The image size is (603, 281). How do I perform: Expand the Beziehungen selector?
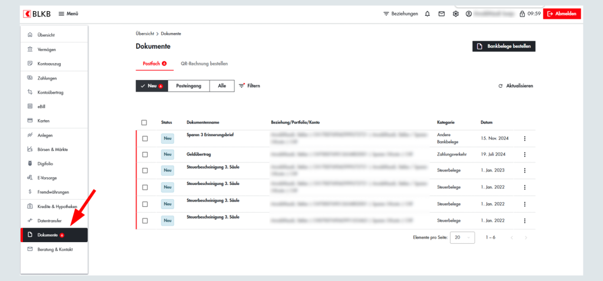point(400,14)
